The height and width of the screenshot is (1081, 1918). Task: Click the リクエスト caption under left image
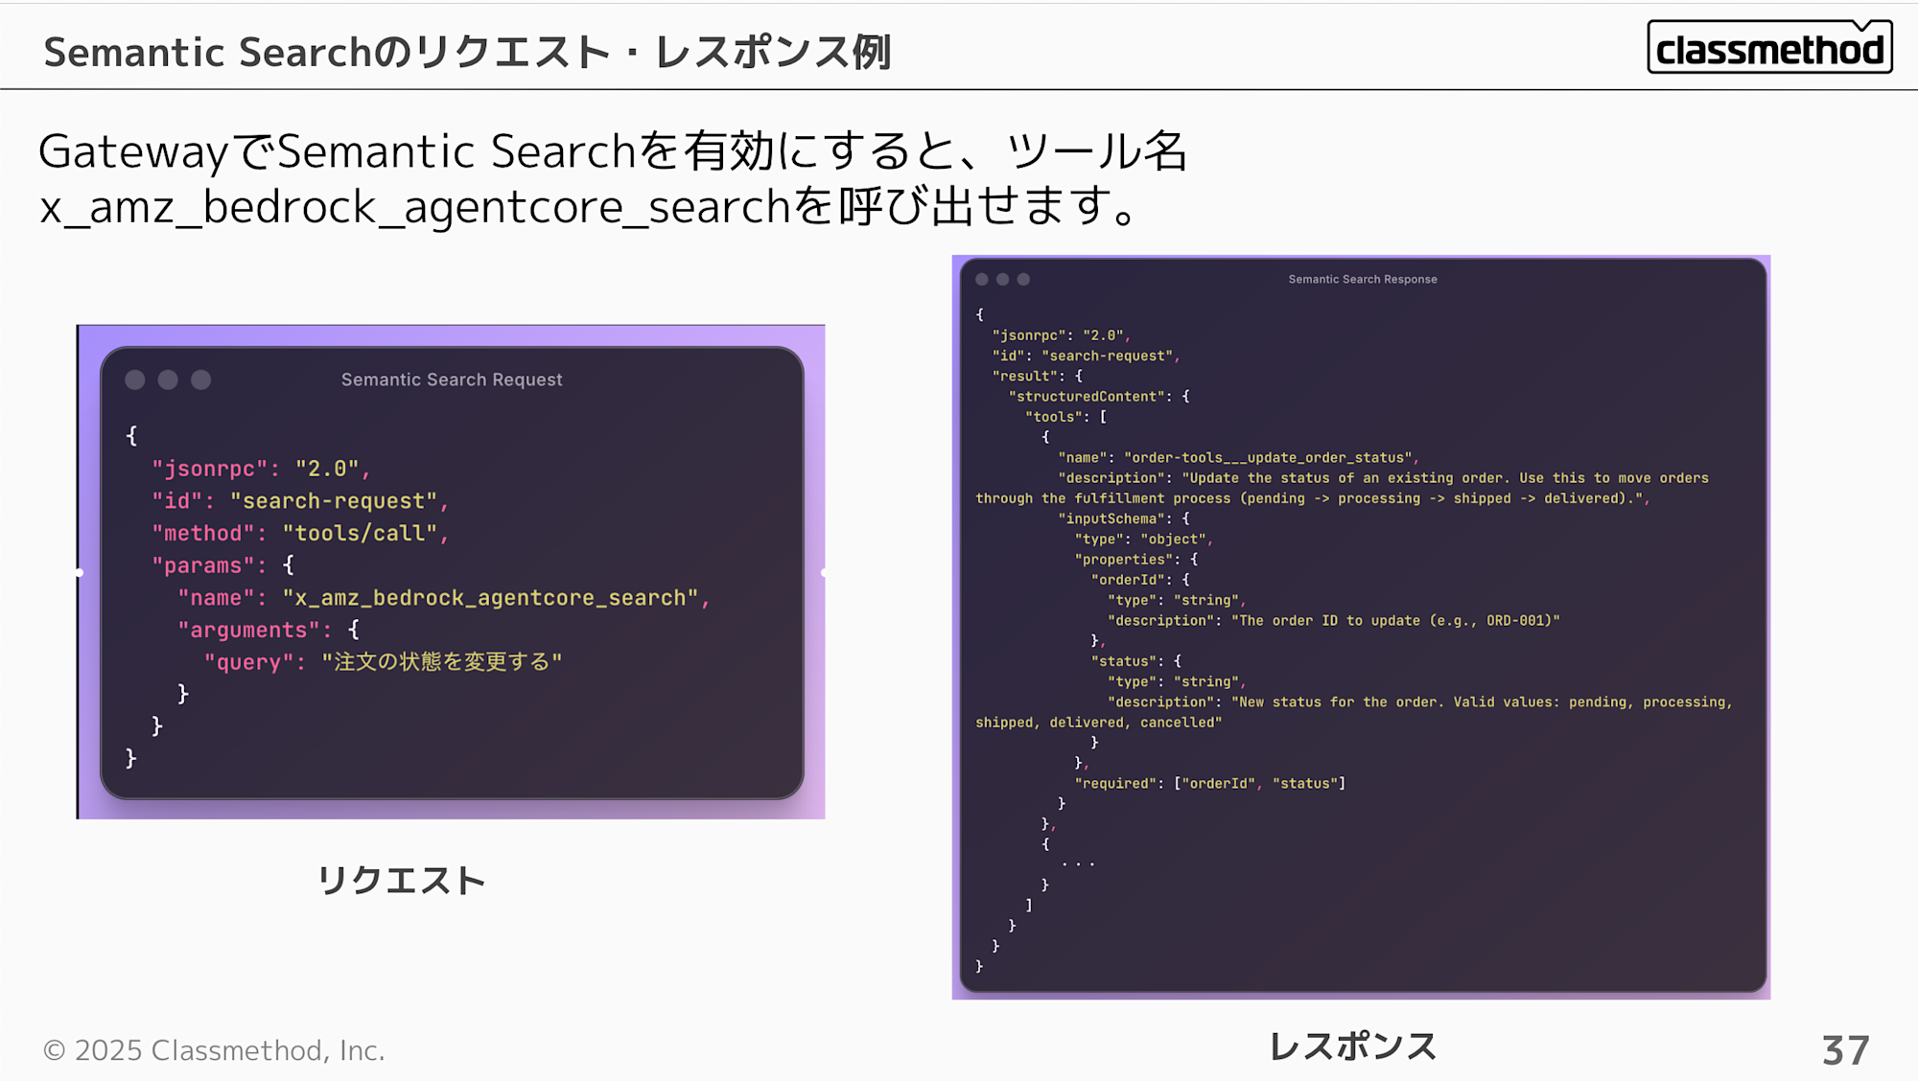[x=401, y=881]
